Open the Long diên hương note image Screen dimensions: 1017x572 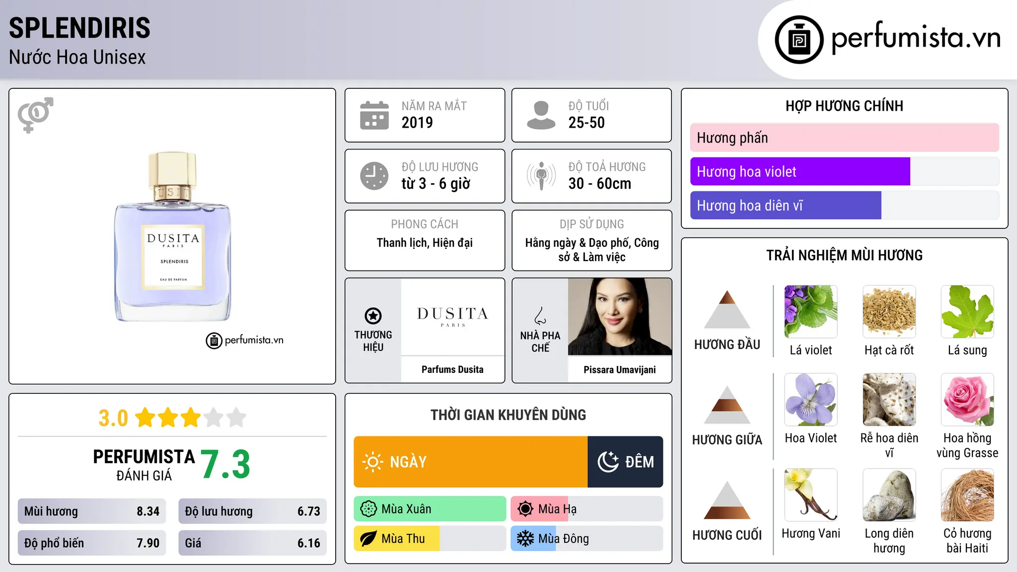889,495
